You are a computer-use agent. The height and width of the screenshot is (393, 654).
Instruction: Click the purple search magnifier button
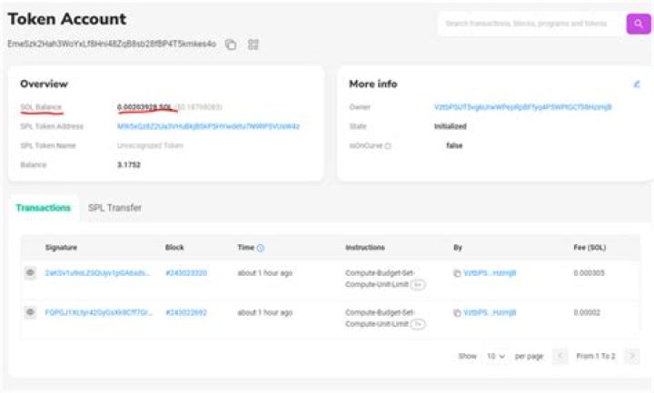click(639, 24)
